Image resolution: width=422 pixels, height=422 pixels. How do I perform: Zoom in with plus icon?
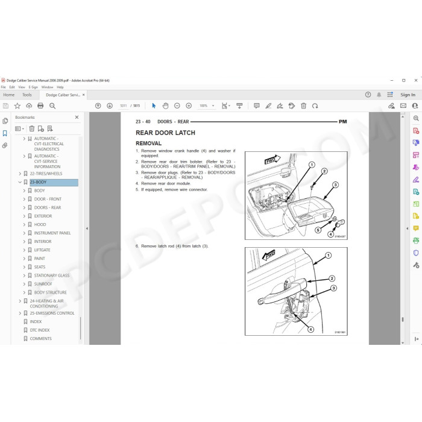pos(189,105)
